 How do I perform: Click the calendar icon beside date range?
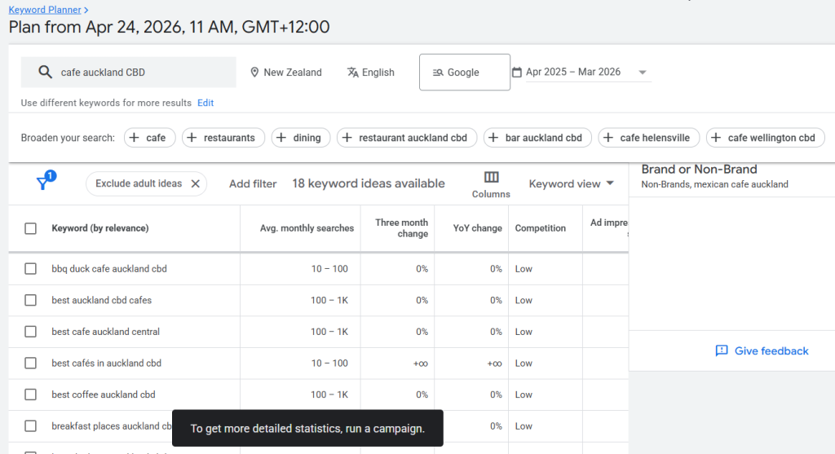[x=516, y=72]
